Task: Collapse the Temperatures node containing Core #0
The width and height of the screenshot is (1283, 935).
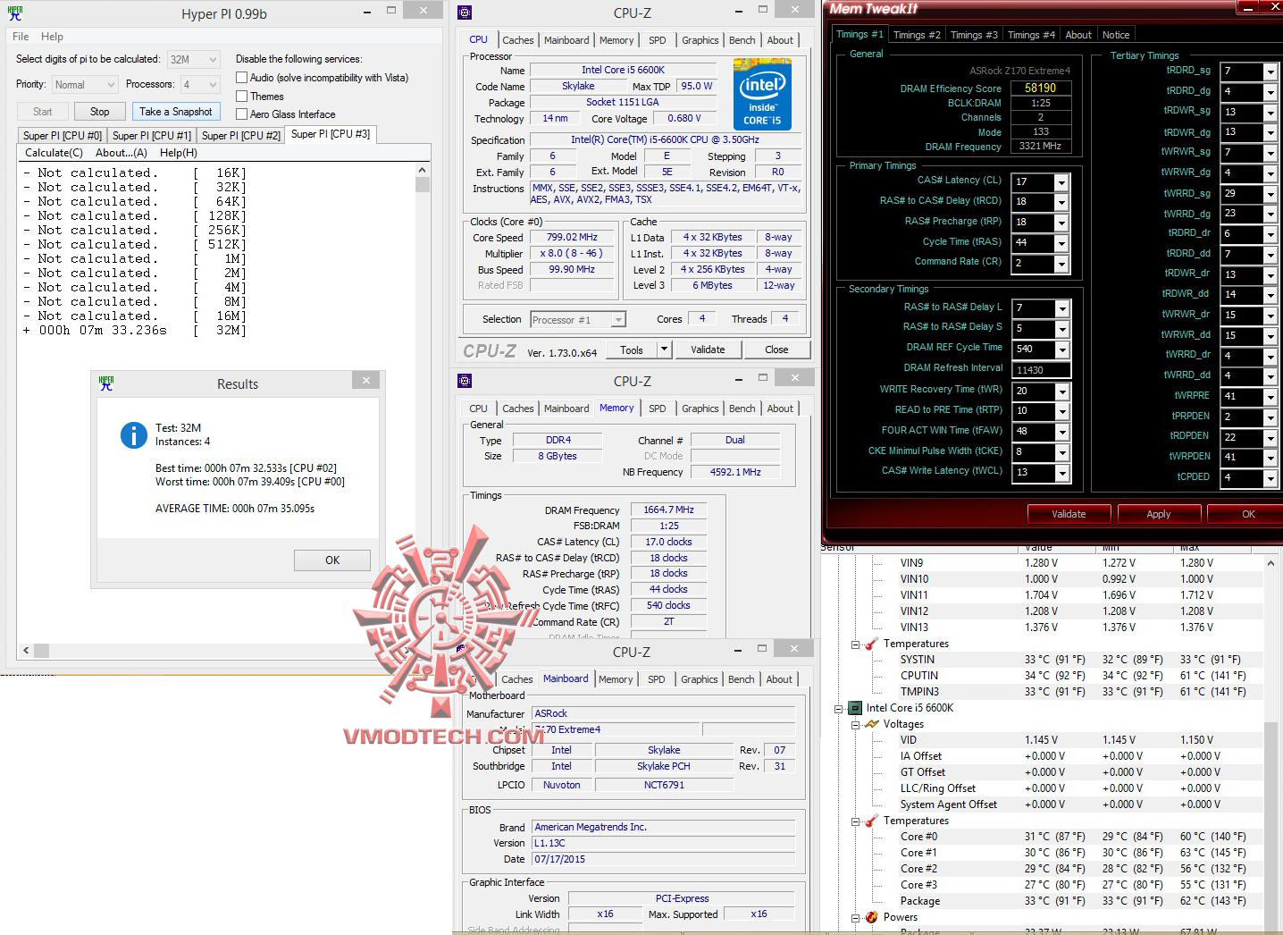Action: coord(855,821)
